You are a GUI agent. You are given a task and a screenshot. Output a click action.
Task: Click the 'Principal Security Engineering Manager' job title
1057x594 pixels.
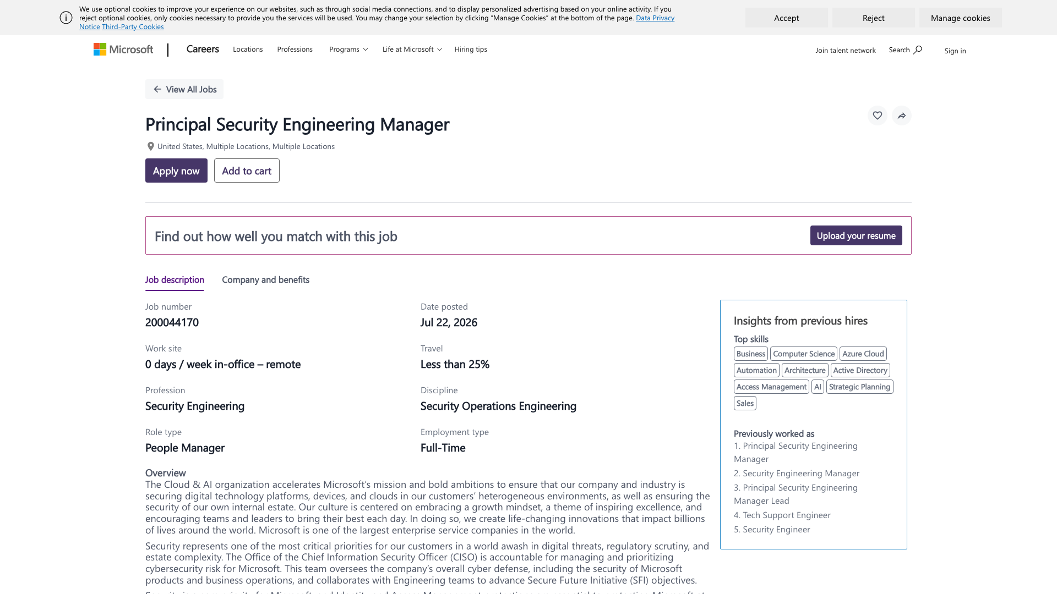pos(297,124)
